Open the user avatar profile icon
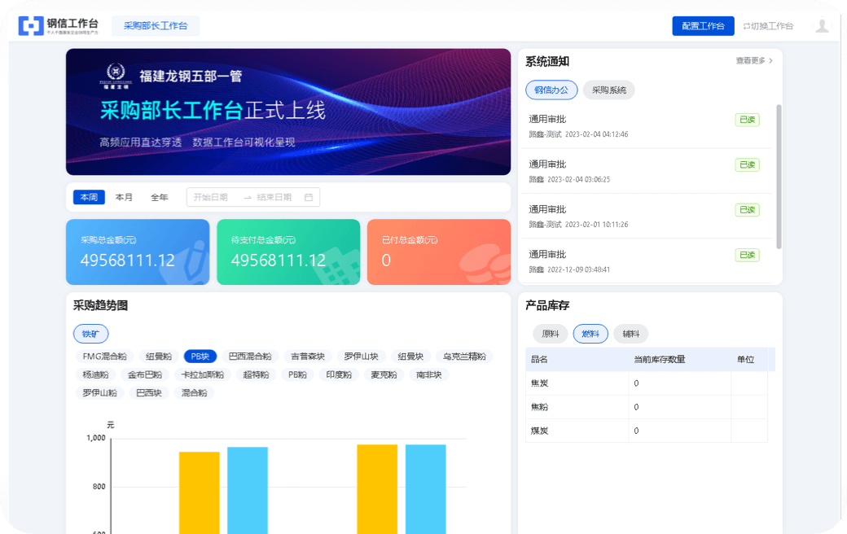 822,26
